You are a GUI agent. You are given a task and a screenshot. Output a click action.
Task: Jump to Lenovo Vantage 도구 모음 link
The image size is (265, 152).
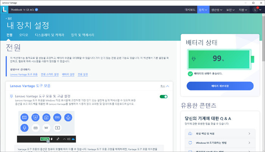tap(23, 74)
